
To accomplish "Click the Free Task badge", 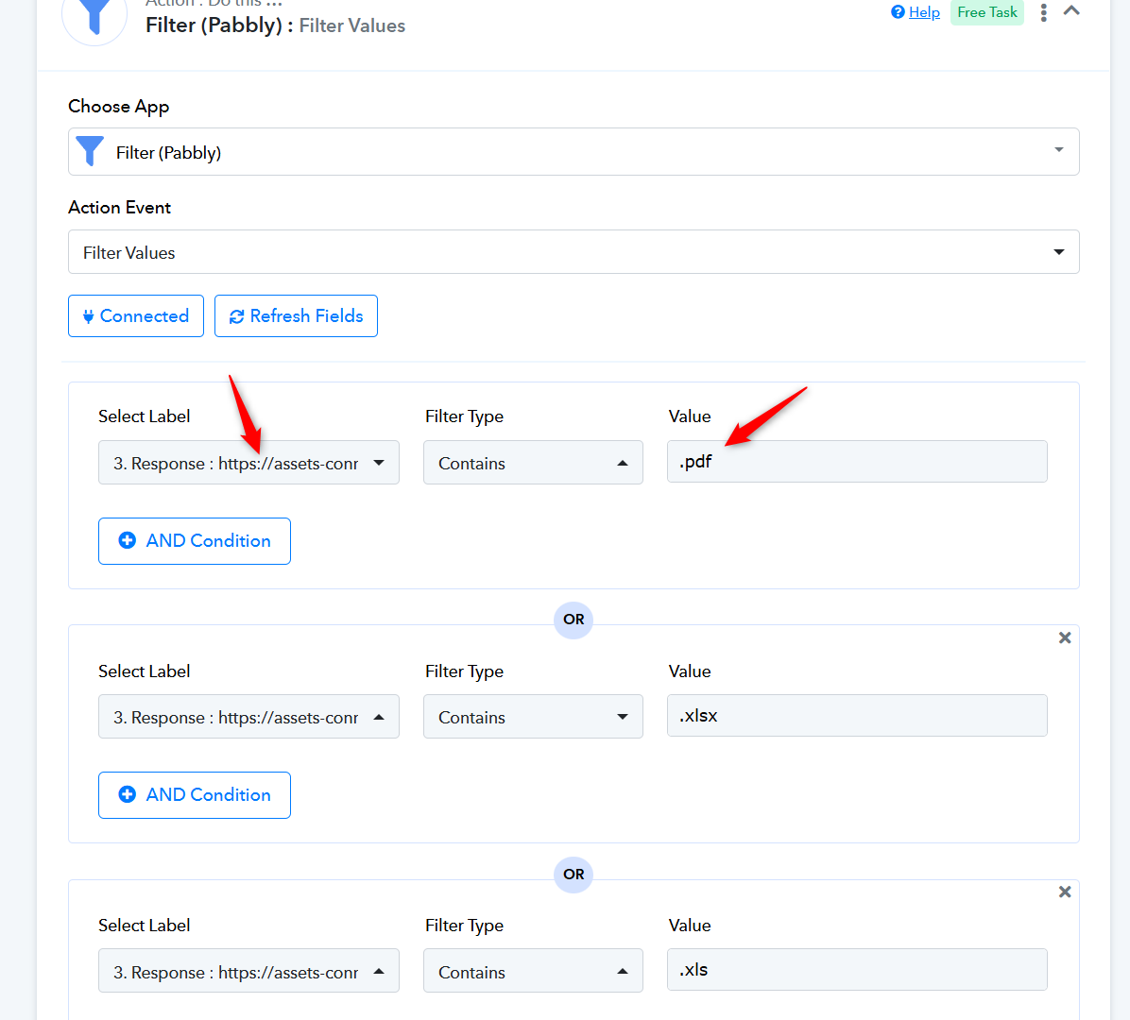I will tap(986, 12).
